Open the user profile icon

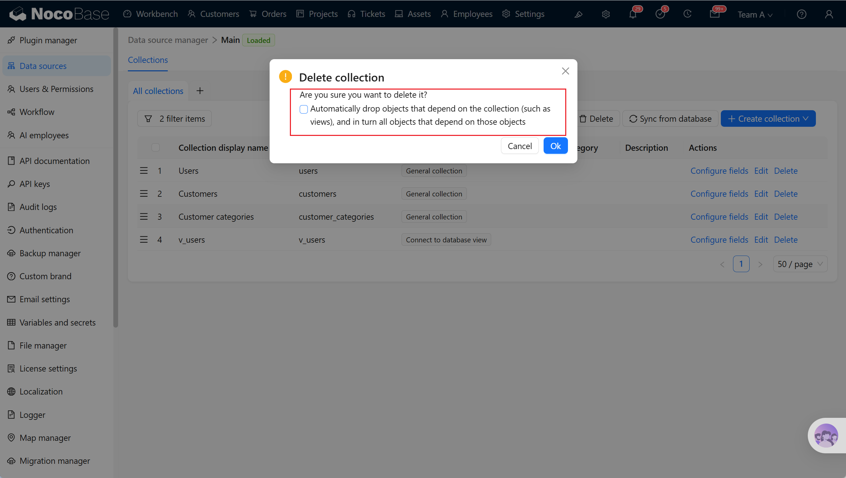click(x=829, y=14)
